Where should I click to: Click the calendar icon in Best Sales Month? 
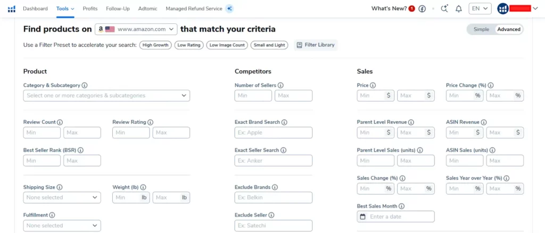pyautogui.click(x=362, y=217)
